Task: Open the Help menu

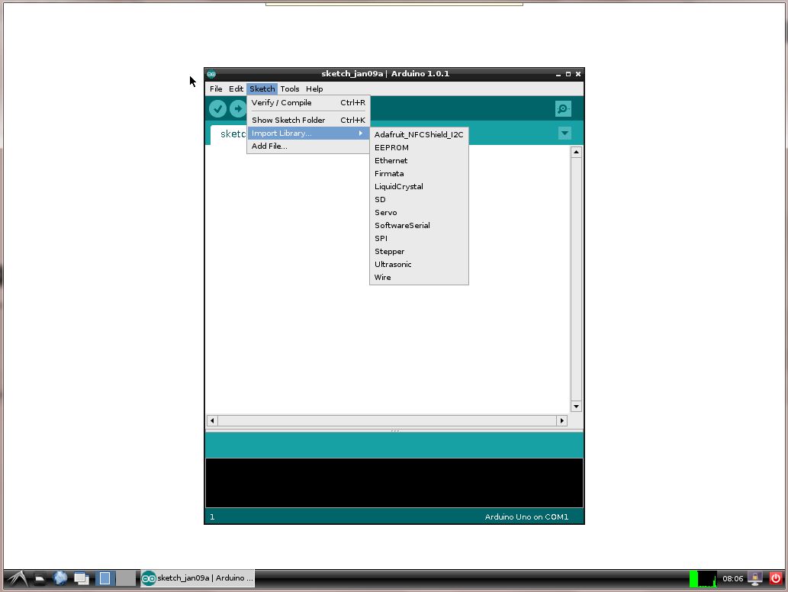Action: (x=314, y=89)
